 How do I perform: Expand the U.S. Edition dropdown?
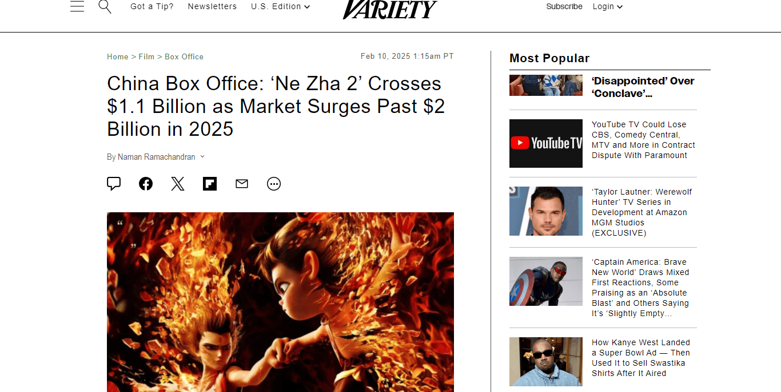(280, 7)
